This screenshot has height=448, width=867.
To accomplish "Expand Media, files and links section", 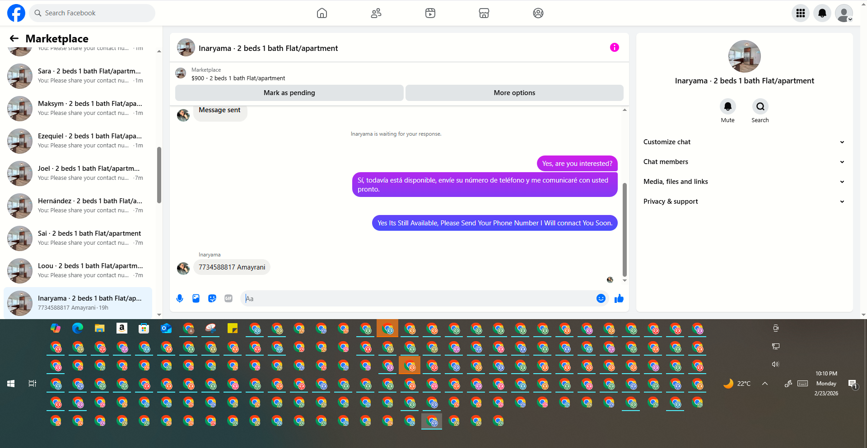I will tap(744, 182).
